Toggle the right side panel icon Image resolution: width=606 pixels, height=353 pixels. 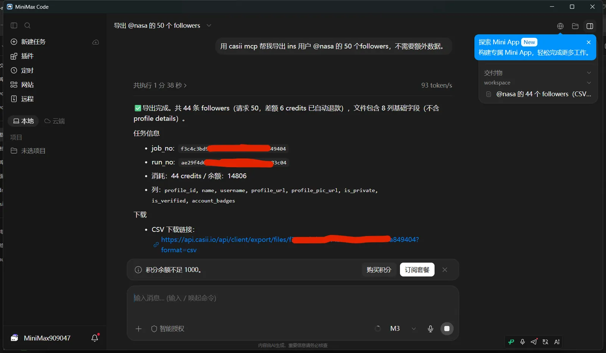tap(590, 26)
